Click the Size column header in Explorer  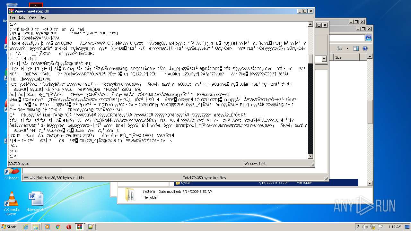click(x=346, y=57)
